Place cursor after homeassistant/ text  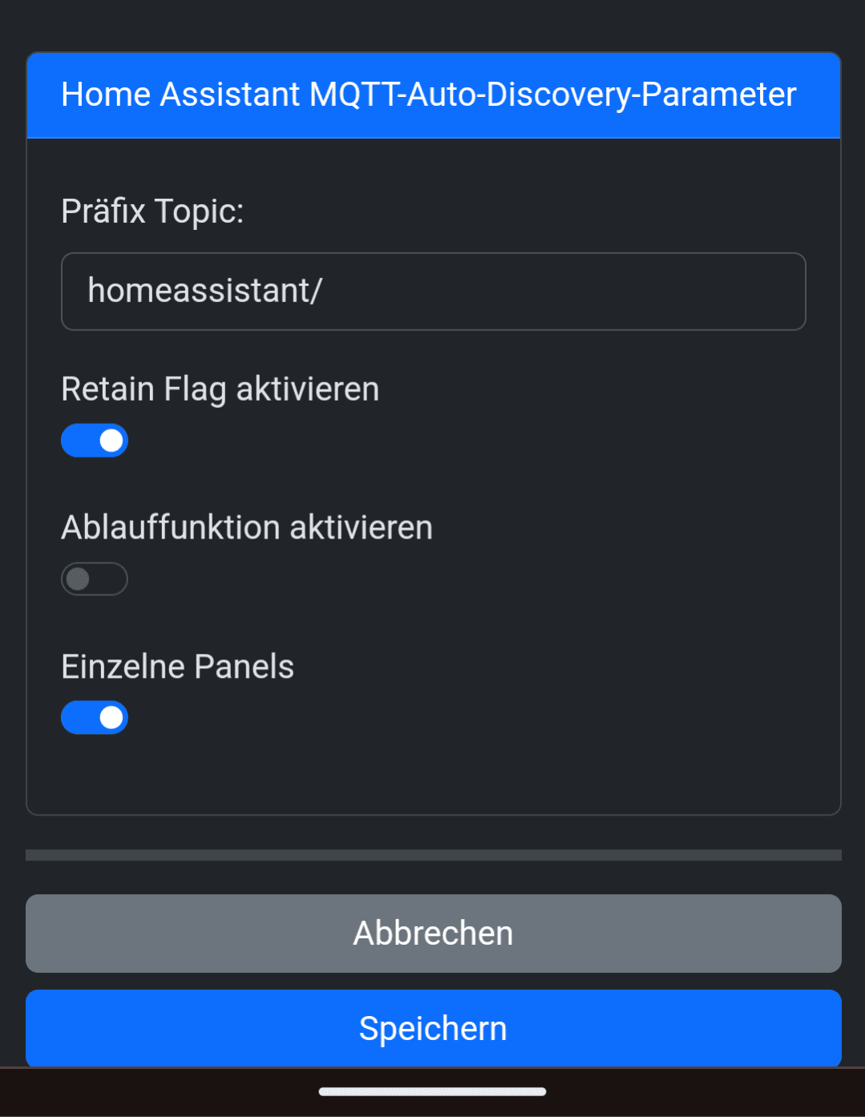(x=325, y=291)
